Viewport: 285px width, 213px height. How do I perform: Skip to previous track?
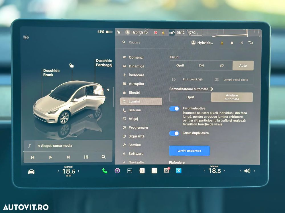pos(33,157)
